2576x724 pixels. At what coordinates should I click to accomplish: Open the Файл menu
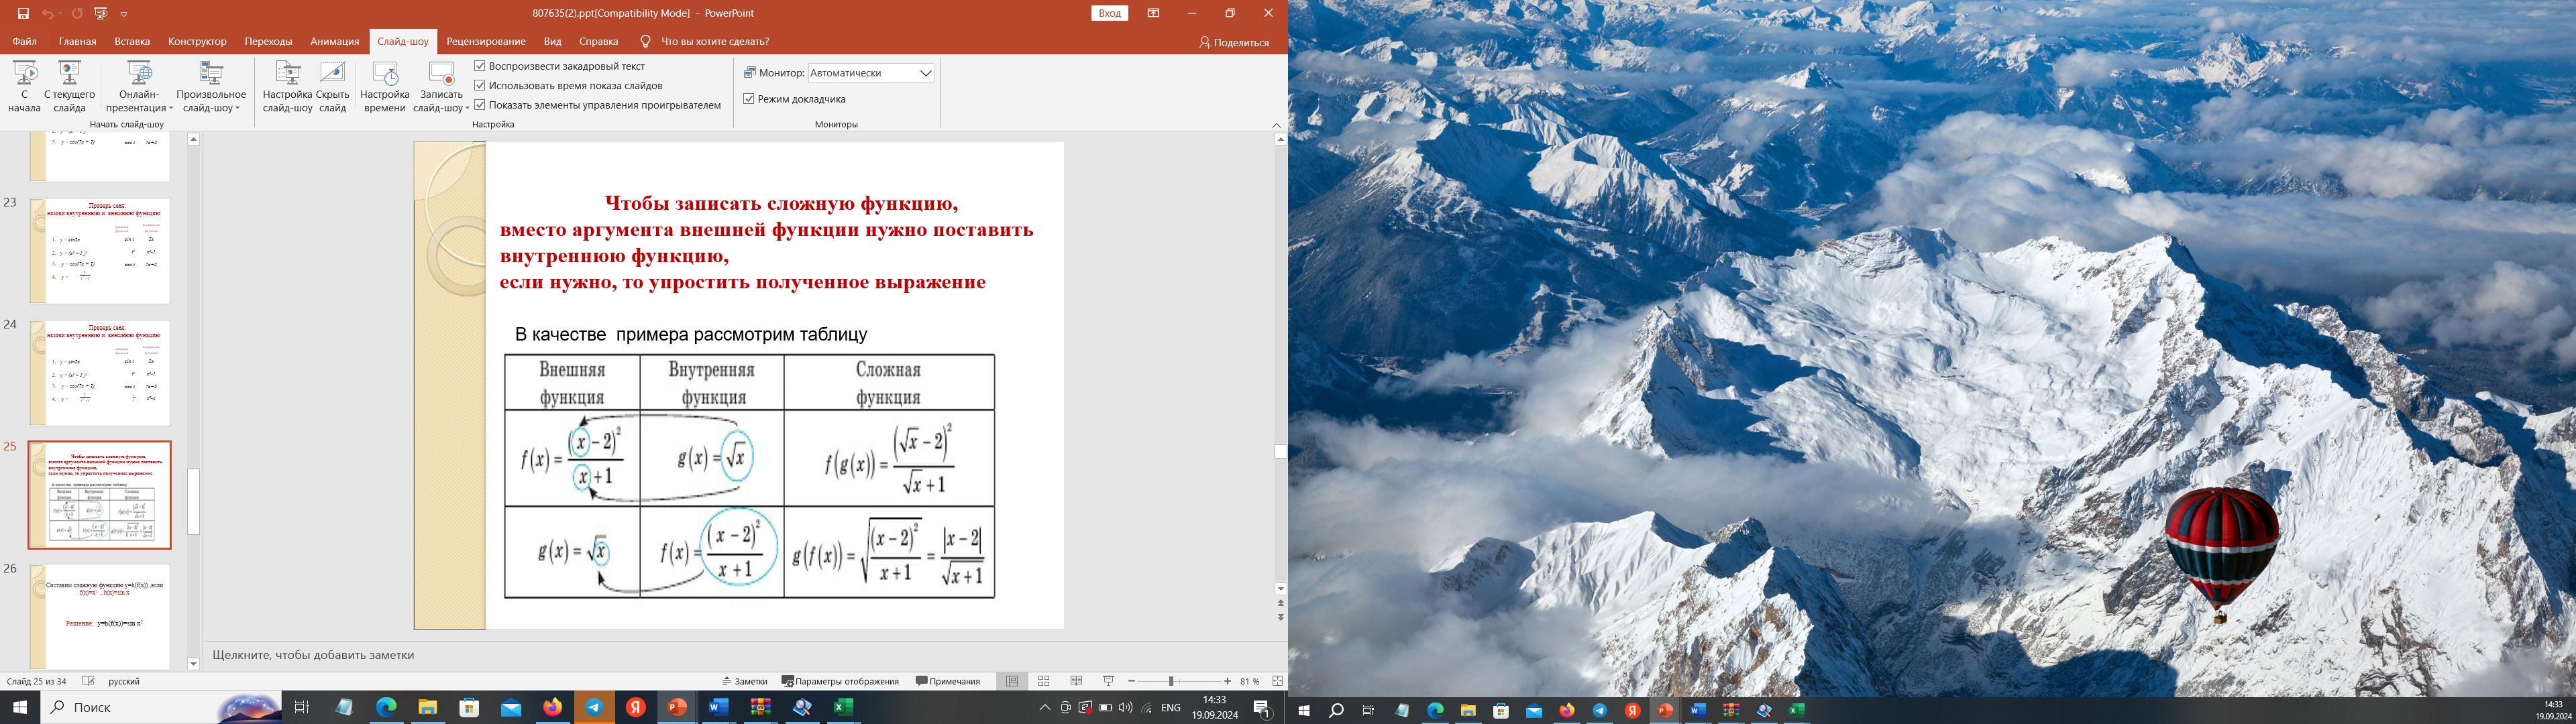coord(24,41)
